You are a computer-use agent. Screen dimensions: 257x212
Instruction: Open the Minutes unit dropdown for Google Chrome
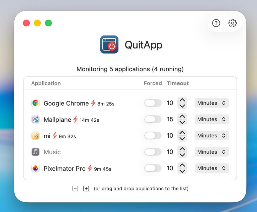coord(212,103)
